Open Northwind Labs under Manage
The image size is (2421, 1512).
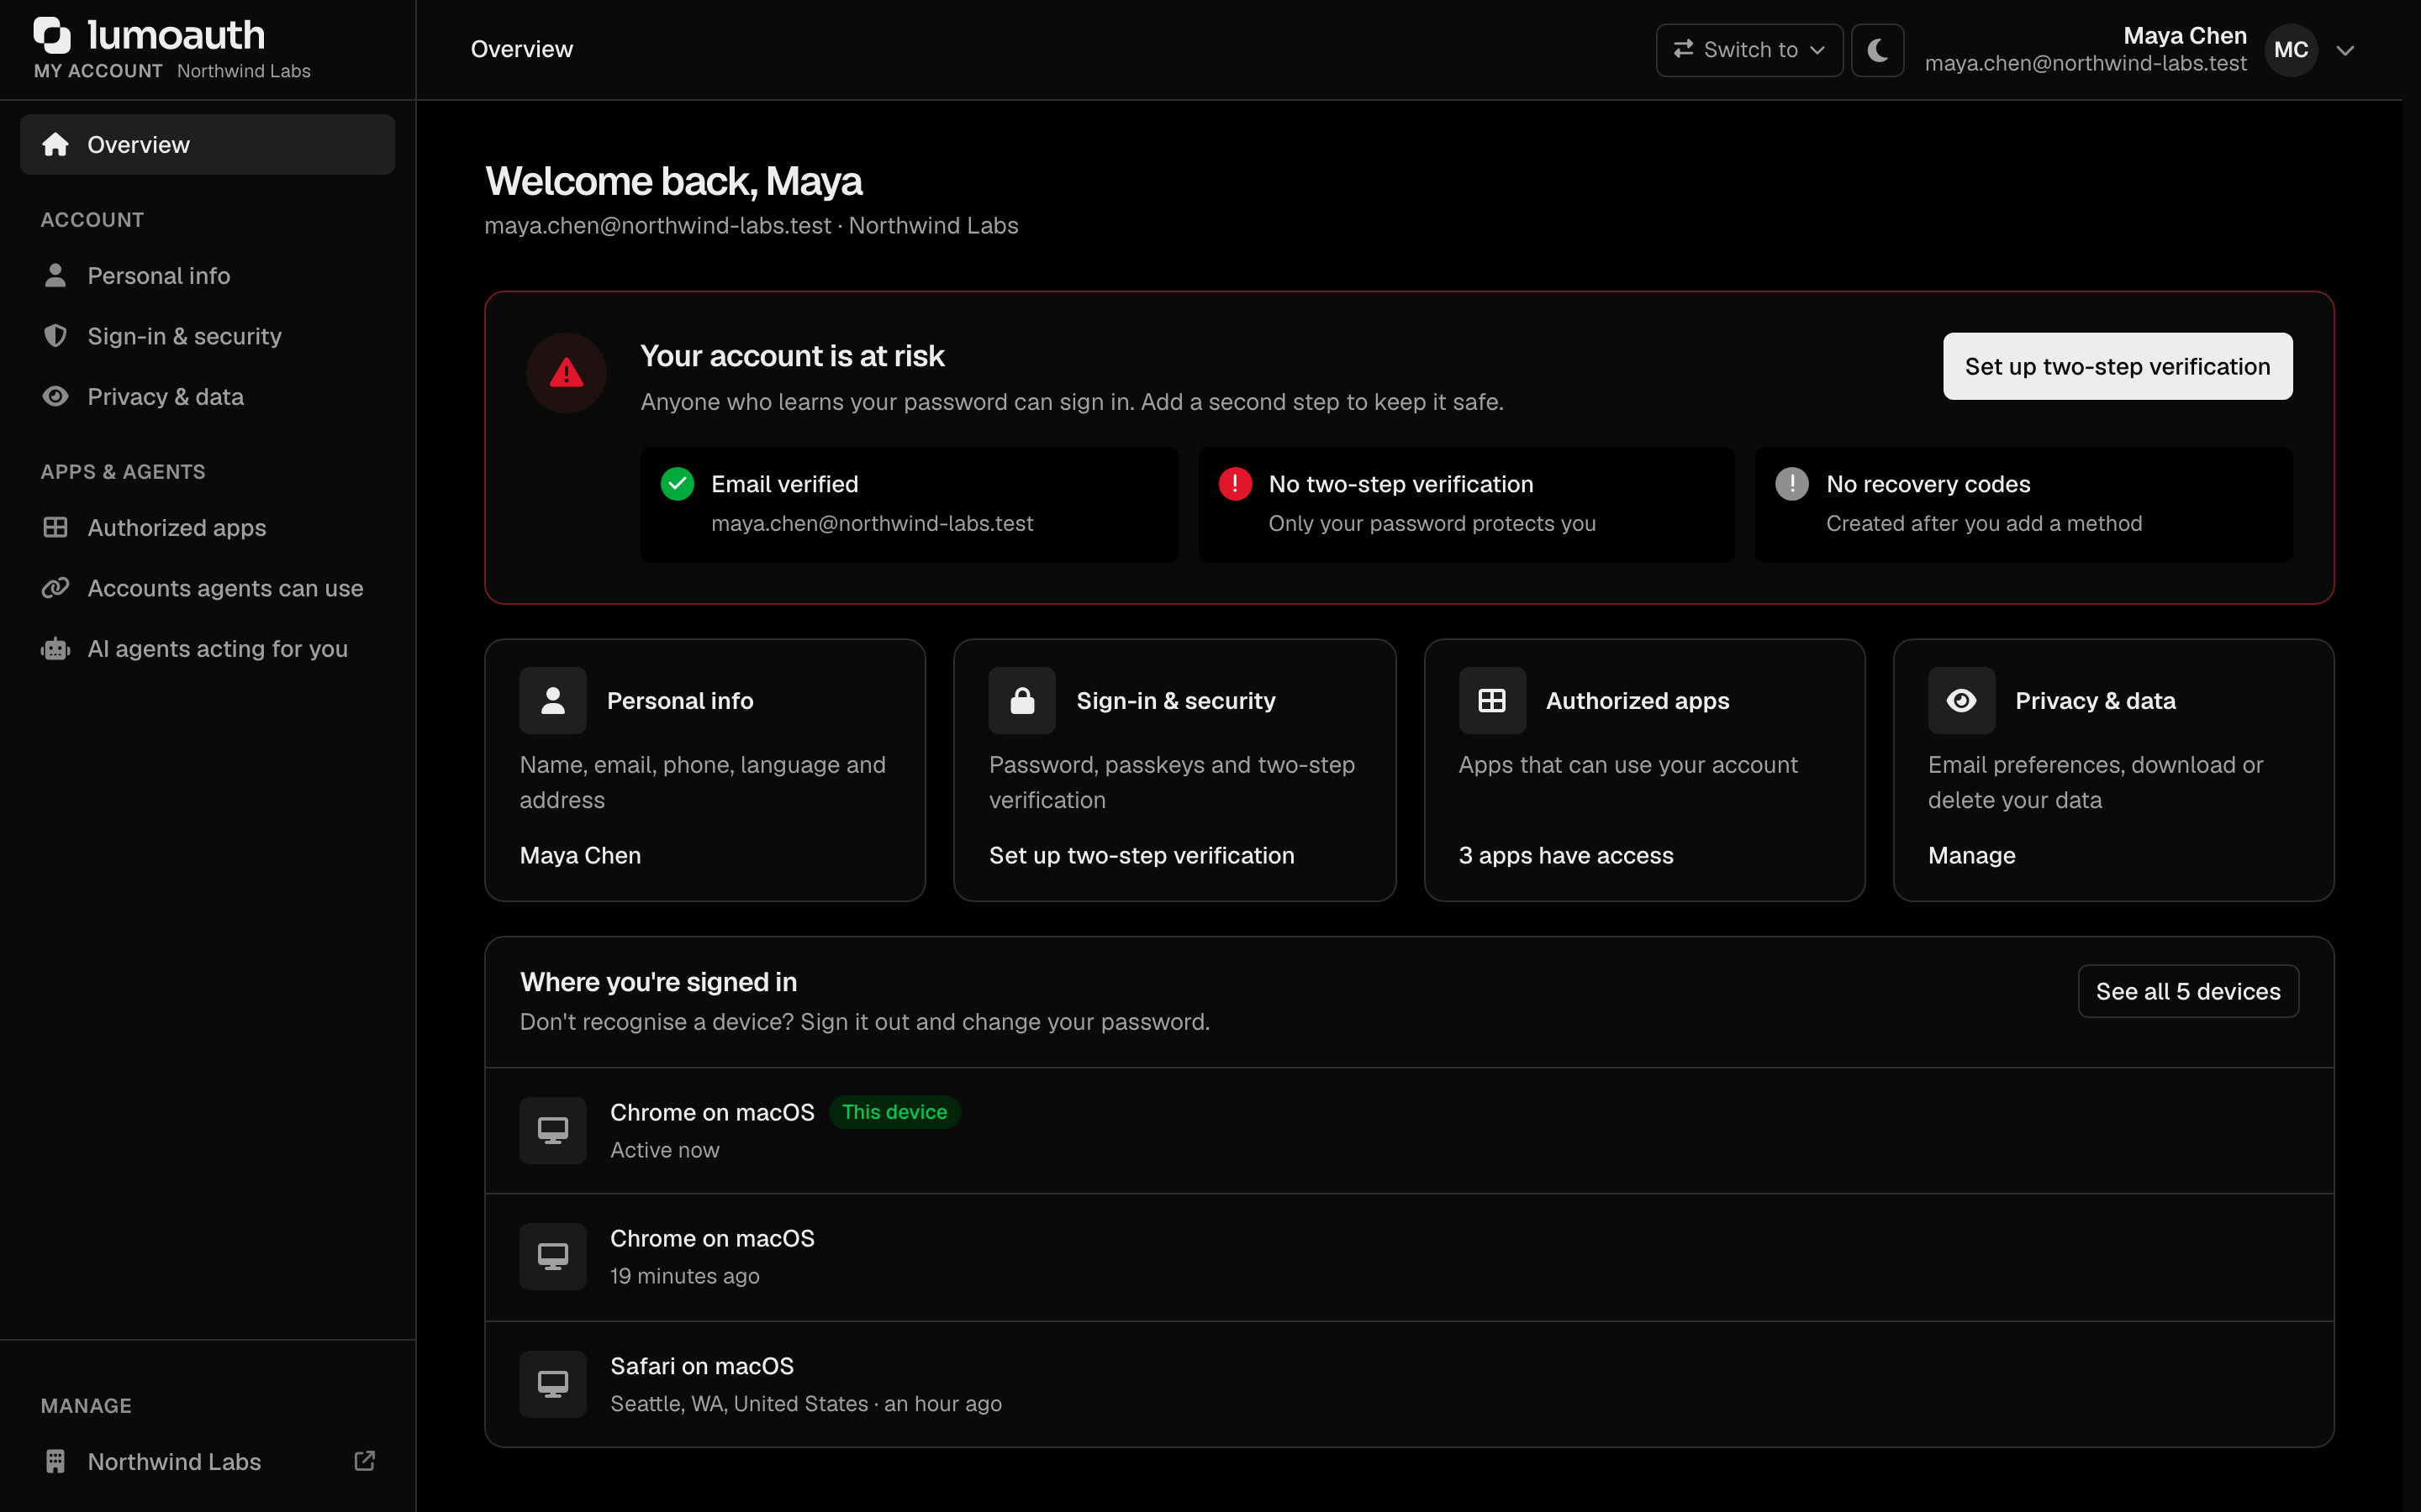point(207,1462)
